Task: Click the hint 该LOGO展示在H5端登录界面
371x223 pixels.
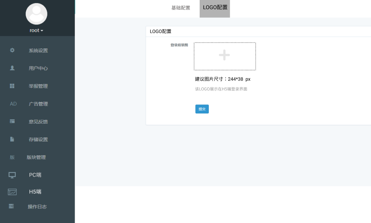Action: [221, 89]
